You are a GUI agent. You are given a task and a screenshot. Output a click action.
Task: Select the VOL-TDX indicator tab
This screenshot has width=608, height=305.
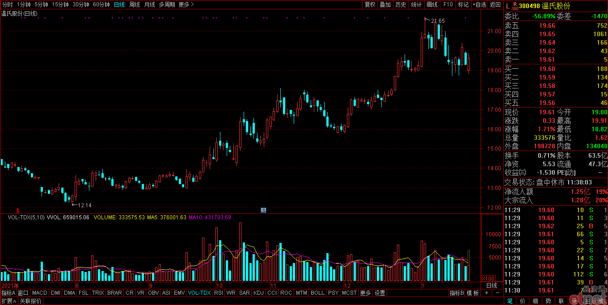tap(199, 293)
